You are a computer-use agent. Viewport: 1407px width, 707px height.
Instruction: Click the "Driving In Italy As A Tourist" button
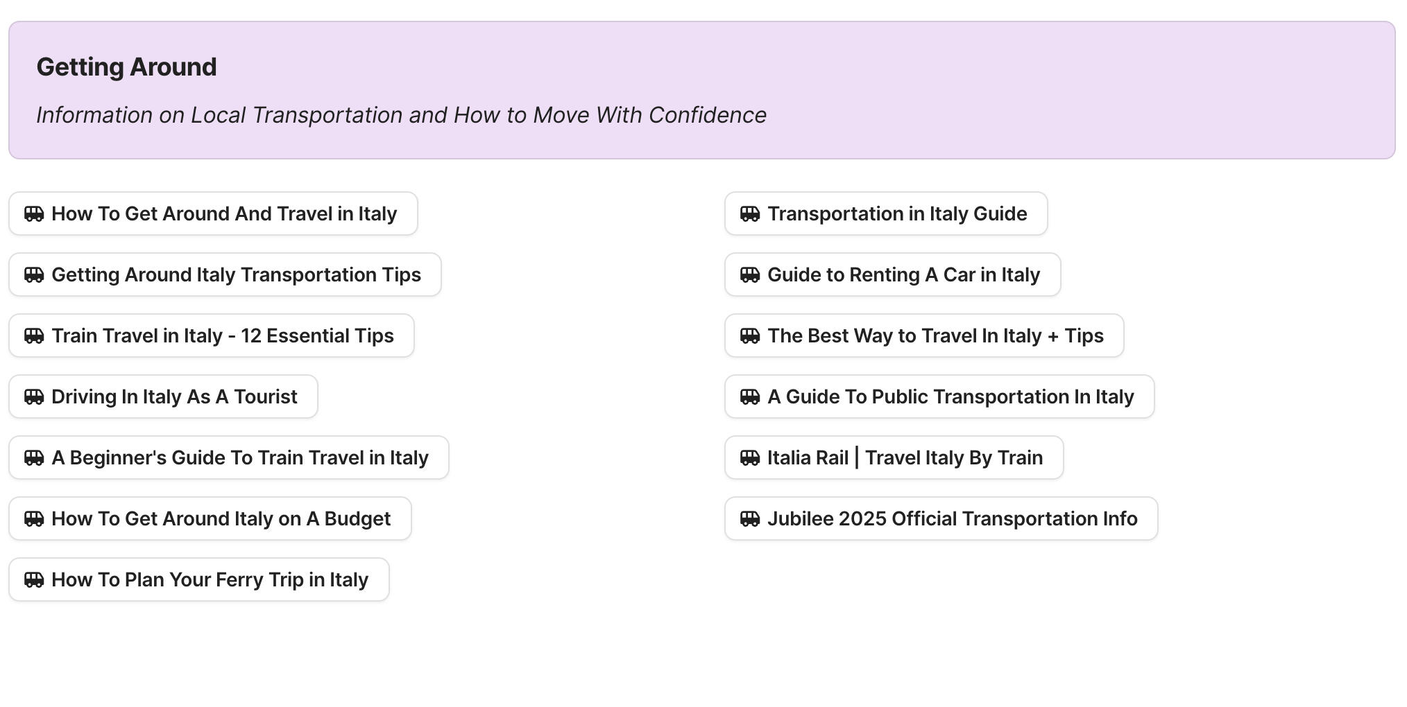point(162,396)
